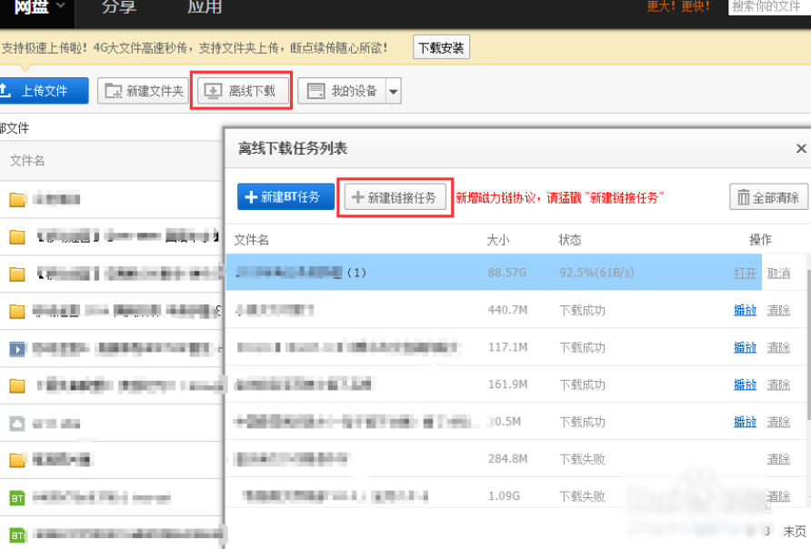Expand the 我的设备 dropdown arrow
Viewport: 811px width, 549px height.
click(x=394, y=91)
